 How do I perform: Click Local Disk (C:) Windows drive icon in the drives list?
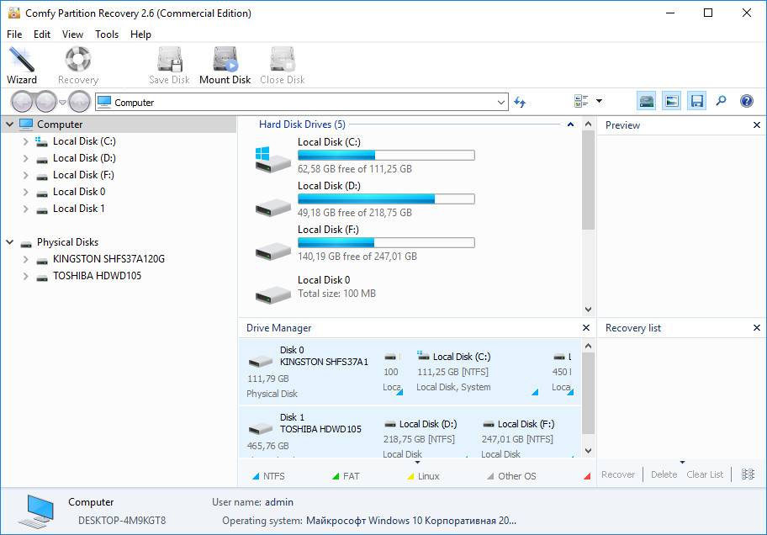pos(272,160)
